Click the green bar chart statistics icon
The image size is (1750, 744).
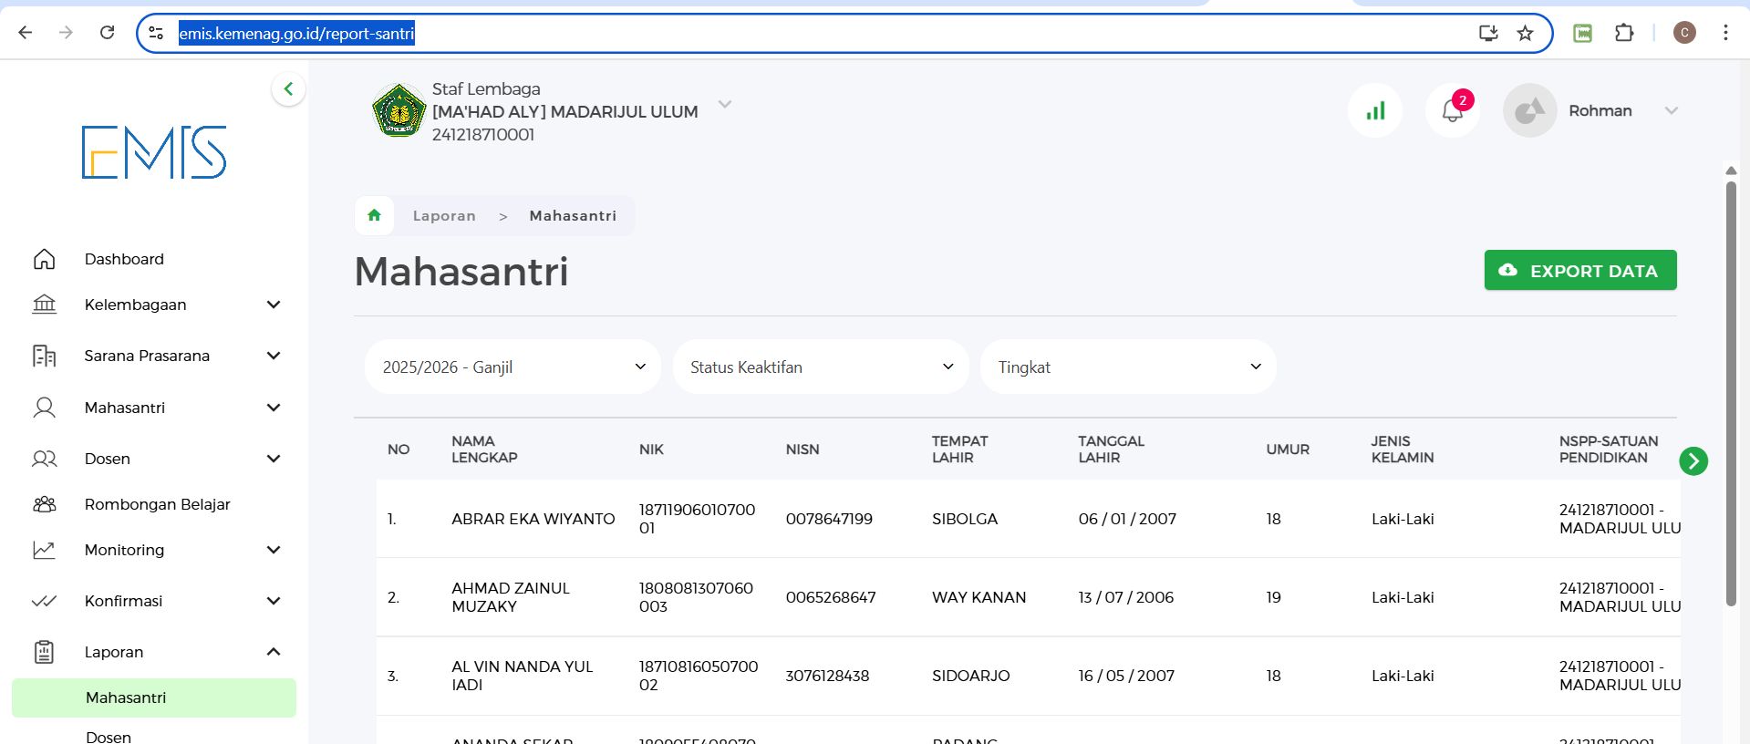pyautogui.click(x=1375, y=111)
